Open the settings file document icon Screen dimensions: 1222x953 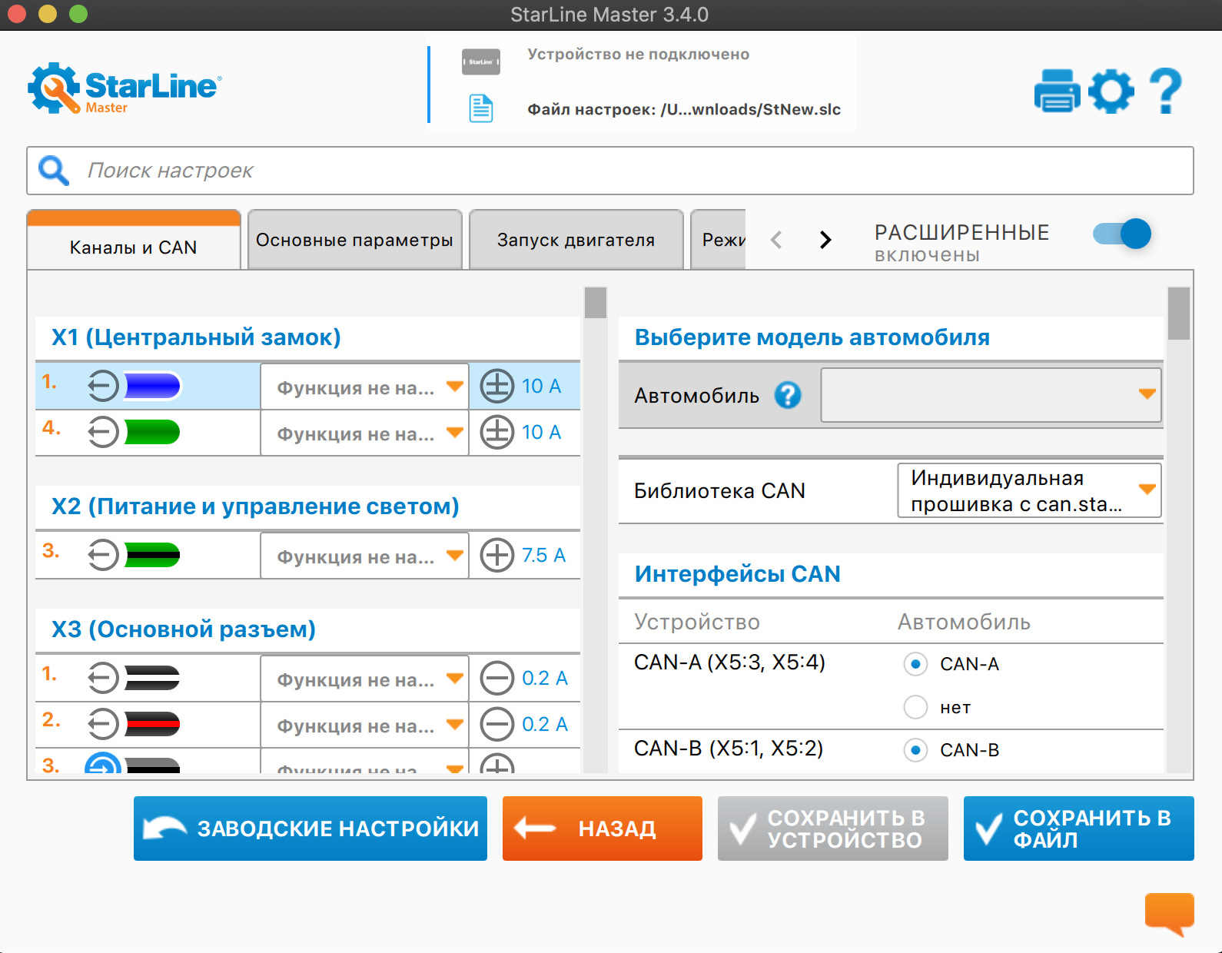click(481, 108)
